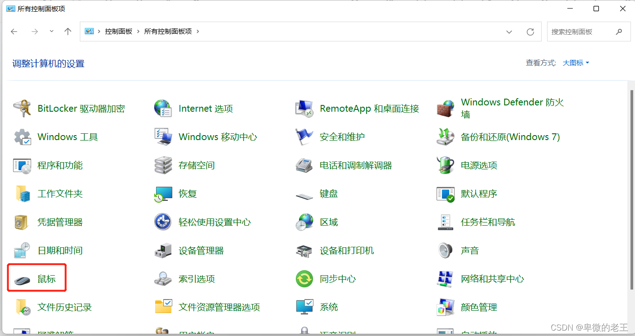Viewport: 635px width, 336px height.
Task: Open the 系统 text link
Action: tap(329, 307)
